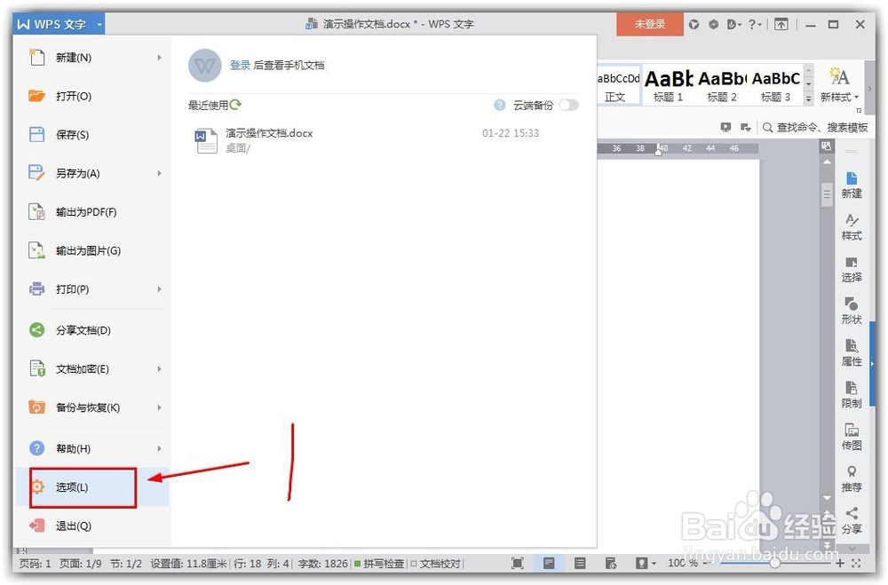Toggle 拼写检查 in status bar
Screen dimensions: 888x585
click(379, 564)
